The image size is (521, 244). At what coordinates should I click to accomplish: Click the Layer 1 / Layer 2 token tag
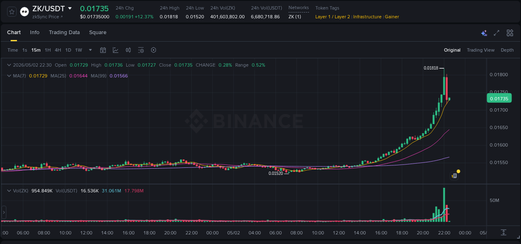[333, 17]
